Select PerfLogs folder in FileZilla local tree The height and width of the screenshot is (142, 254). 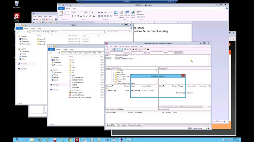(x=120, y=73)
